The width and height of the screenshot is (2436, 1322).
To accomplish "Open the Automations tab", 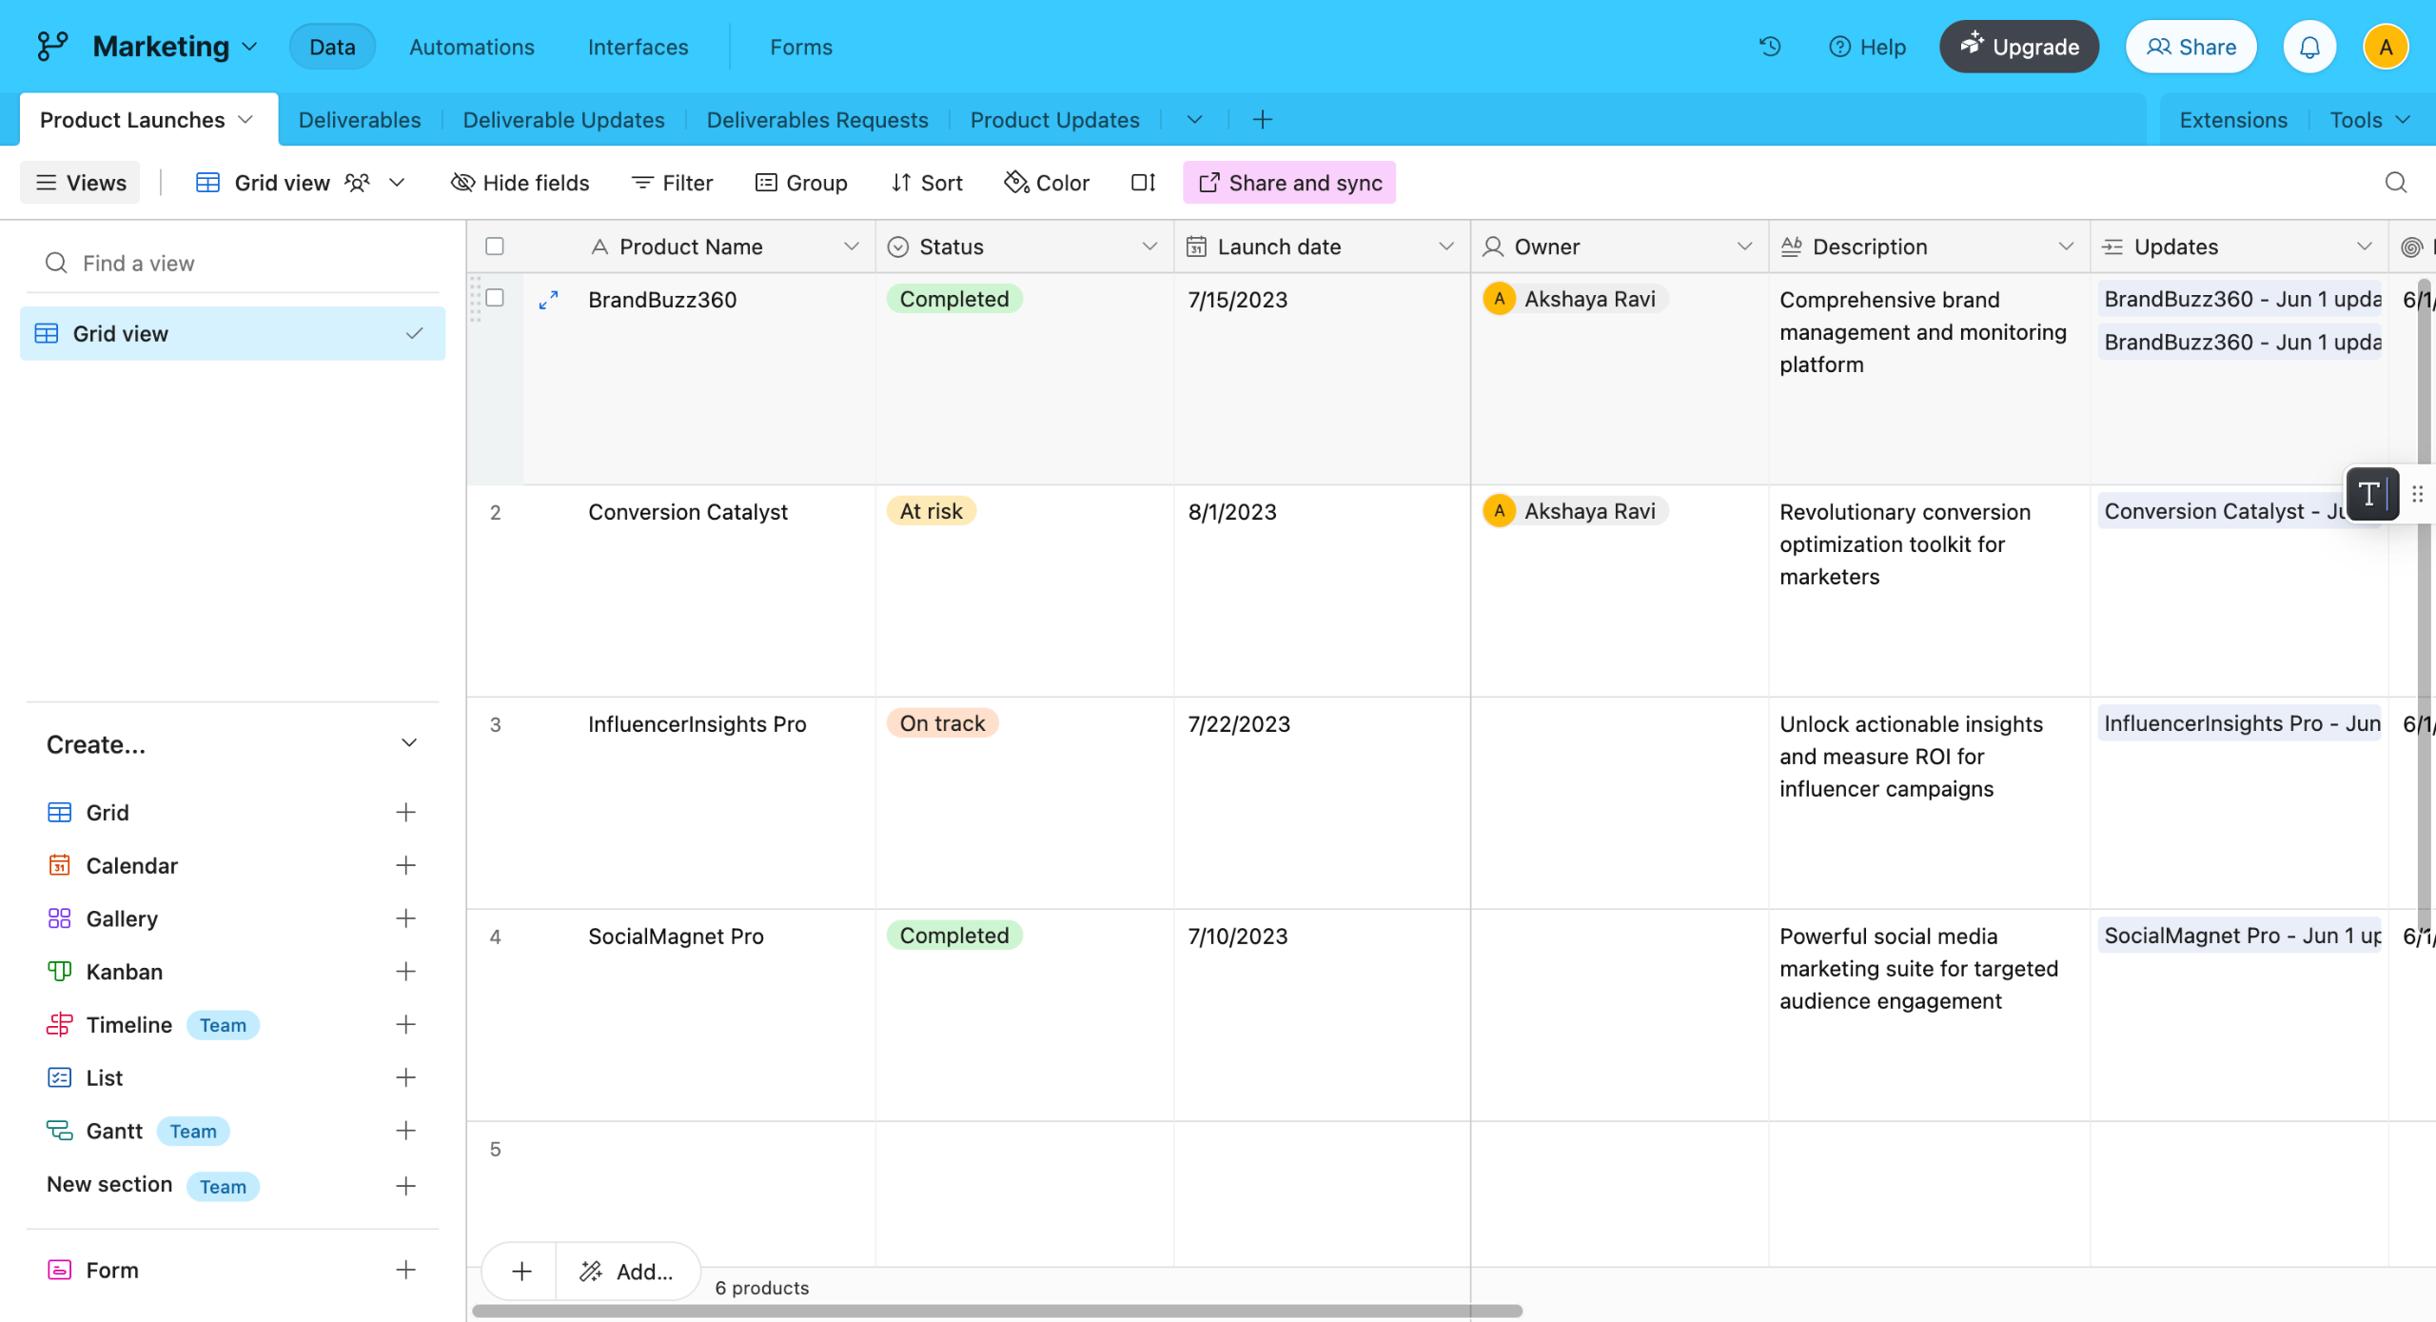I will 471,47.
